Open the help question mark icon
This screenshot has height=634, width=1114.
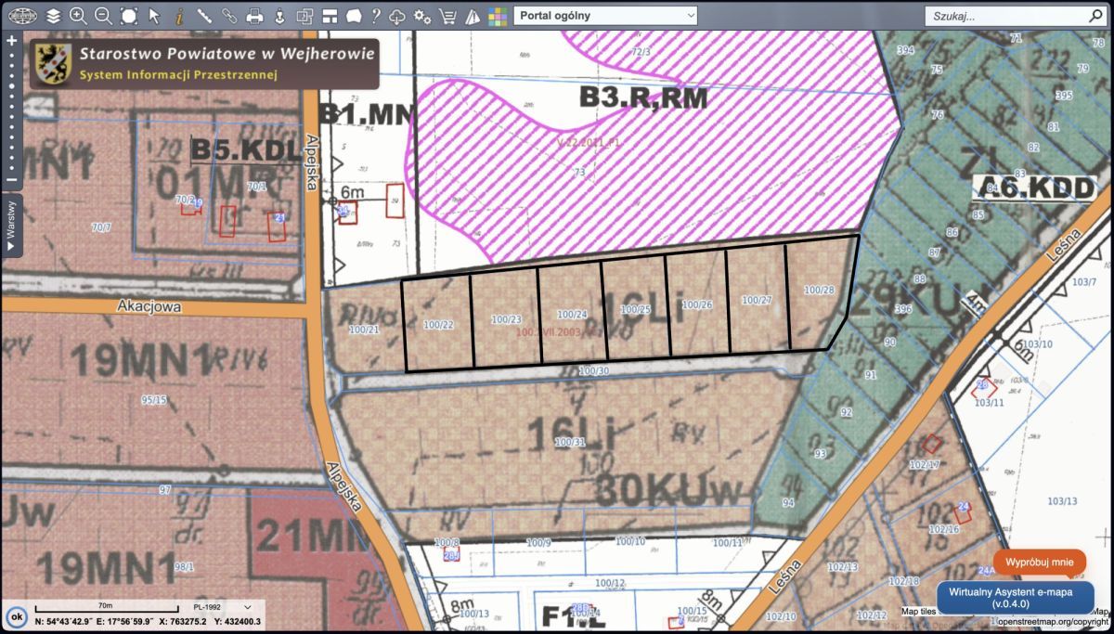(x=375, y=16)
